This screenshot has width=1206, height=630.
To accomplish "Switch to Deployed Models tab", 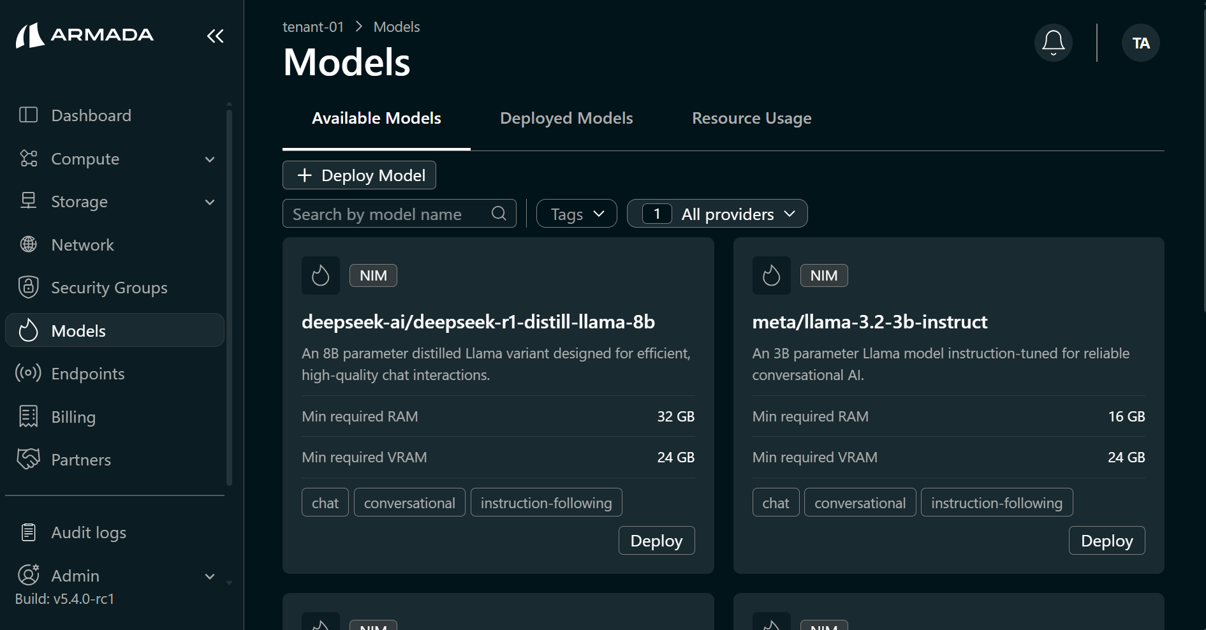I will pos(566,118).
